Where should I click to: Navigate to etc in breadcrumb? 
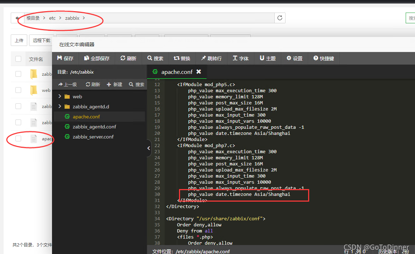point(52,18)
